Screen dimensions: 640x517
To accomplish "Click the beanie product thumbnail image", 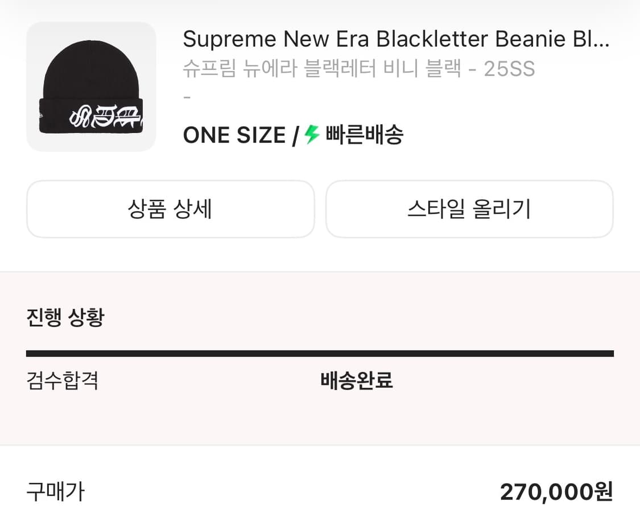I will click(91, 87).
